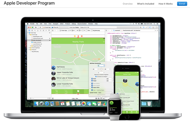Toggle the utilities panel visibility icon
The width and height of the screenshot is (190, 122).
click(156, 27)
